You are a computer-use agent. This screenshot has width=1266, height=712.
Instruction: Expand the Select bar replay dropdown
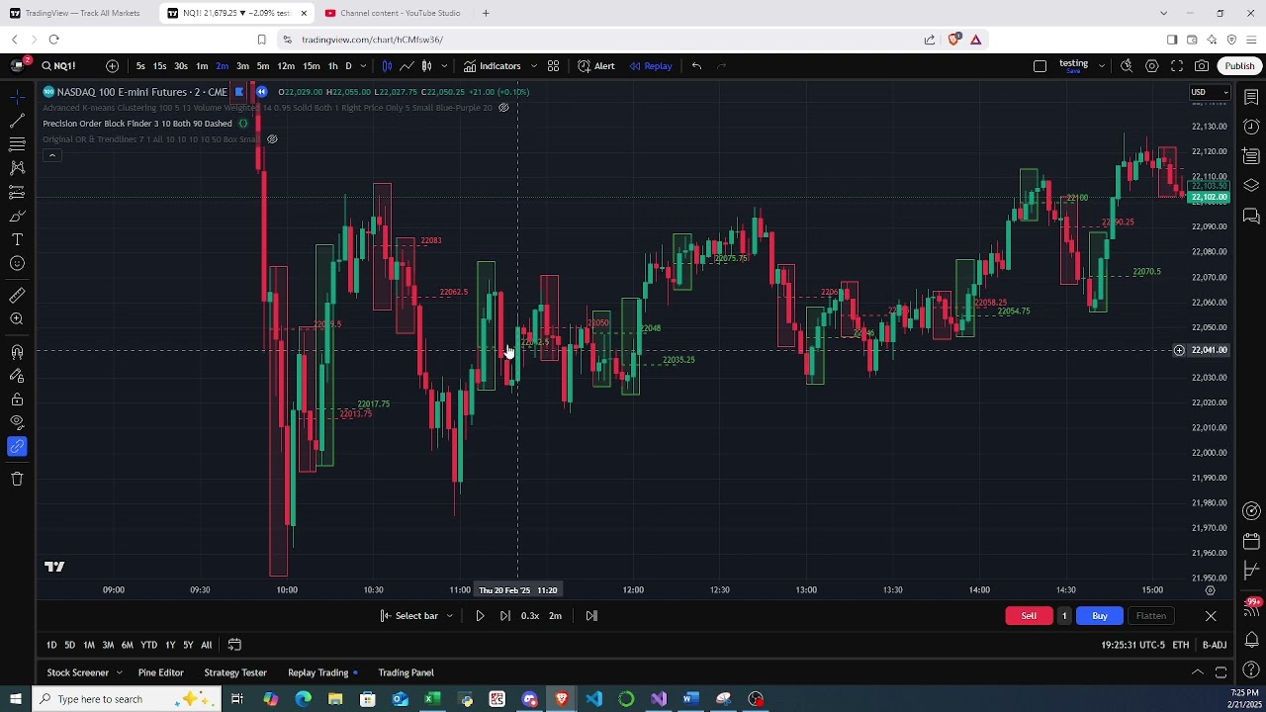(x=449, y=616)
